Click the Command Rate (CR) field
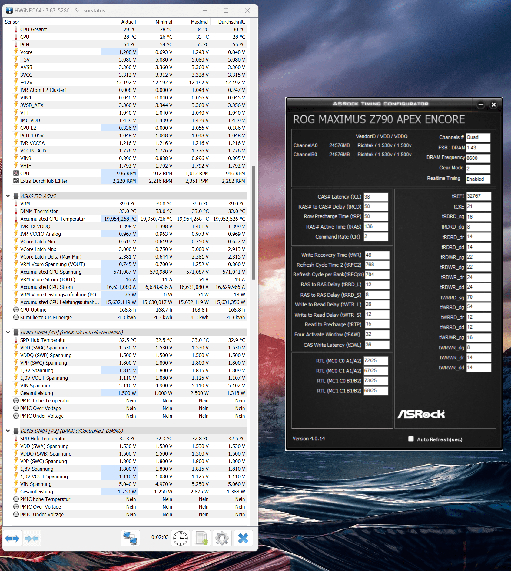The height and width of the screenshot is (571, 511). (x=376, y=236)
